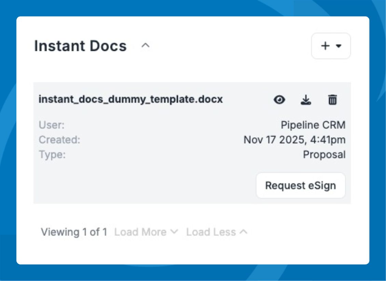Image resolution: width=386 pixels, height=281 pixels.
Task: Open the add-document dropdown caret
Action: 339,46
